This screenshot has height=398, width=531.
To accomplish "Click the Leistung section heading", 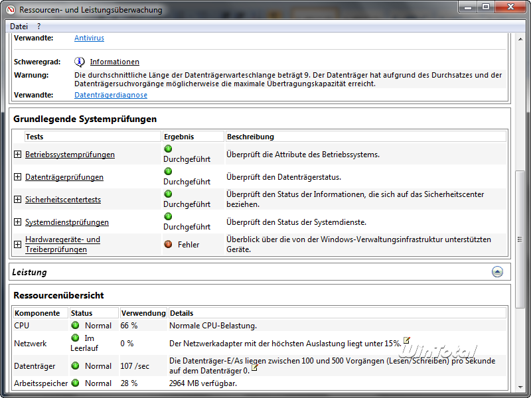I will (29, 272).
